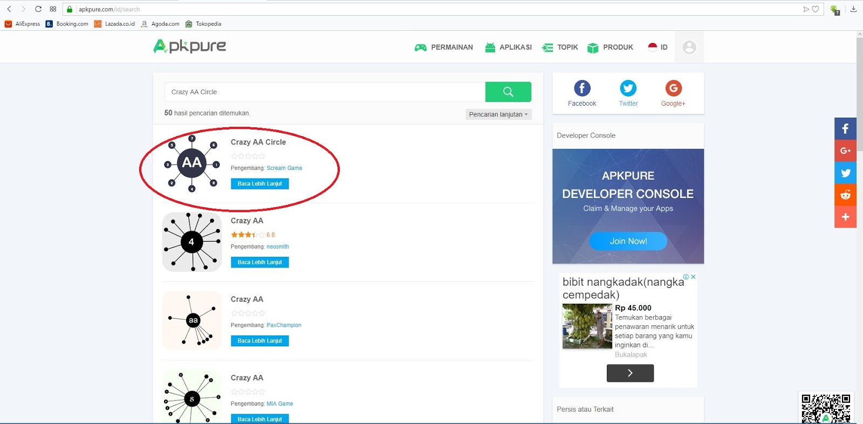This screenshot has width=863, height=424.
Task: Click Baca Lebih Lanjut for PaxChampion app
Action: (x=260, y=341)
